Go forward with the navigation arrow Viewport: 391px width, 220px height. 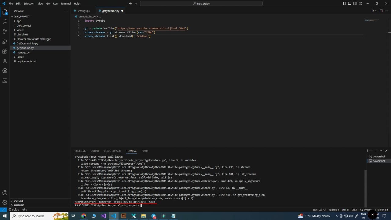point(136,4)
